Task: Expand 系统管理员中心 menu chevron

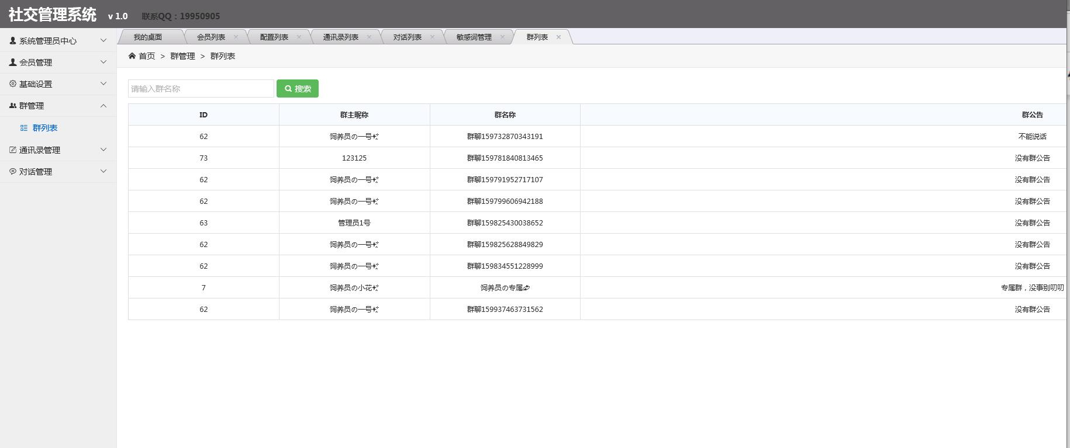Action: point(103,40)
